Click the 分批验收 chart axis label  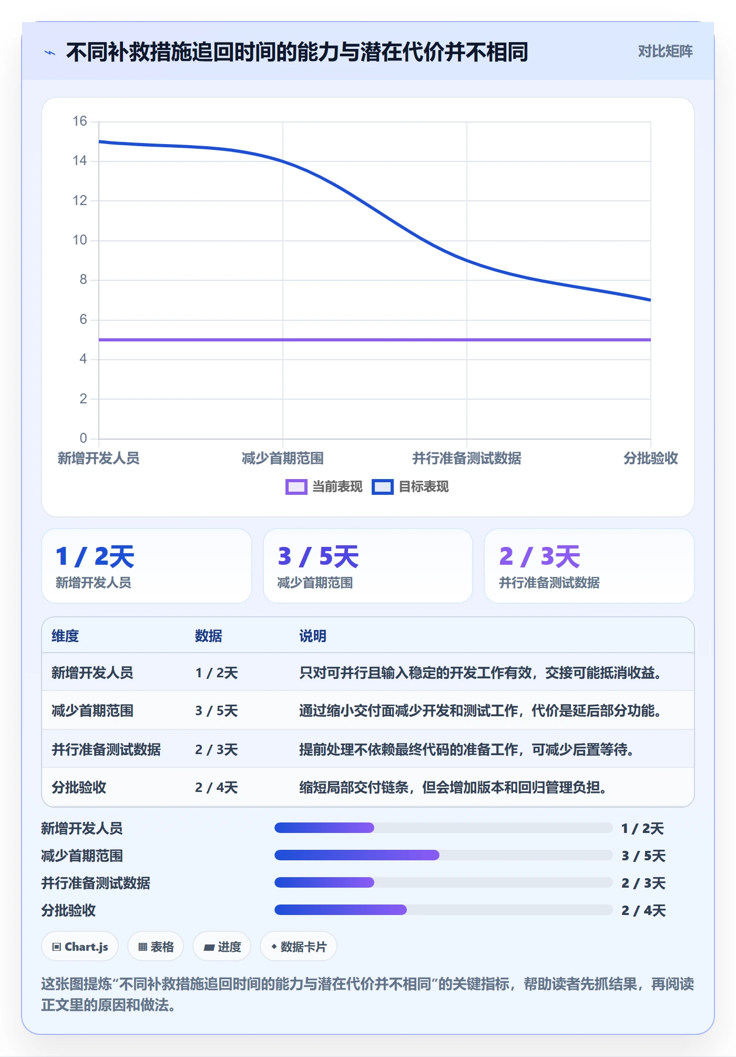tap(650, 458)
